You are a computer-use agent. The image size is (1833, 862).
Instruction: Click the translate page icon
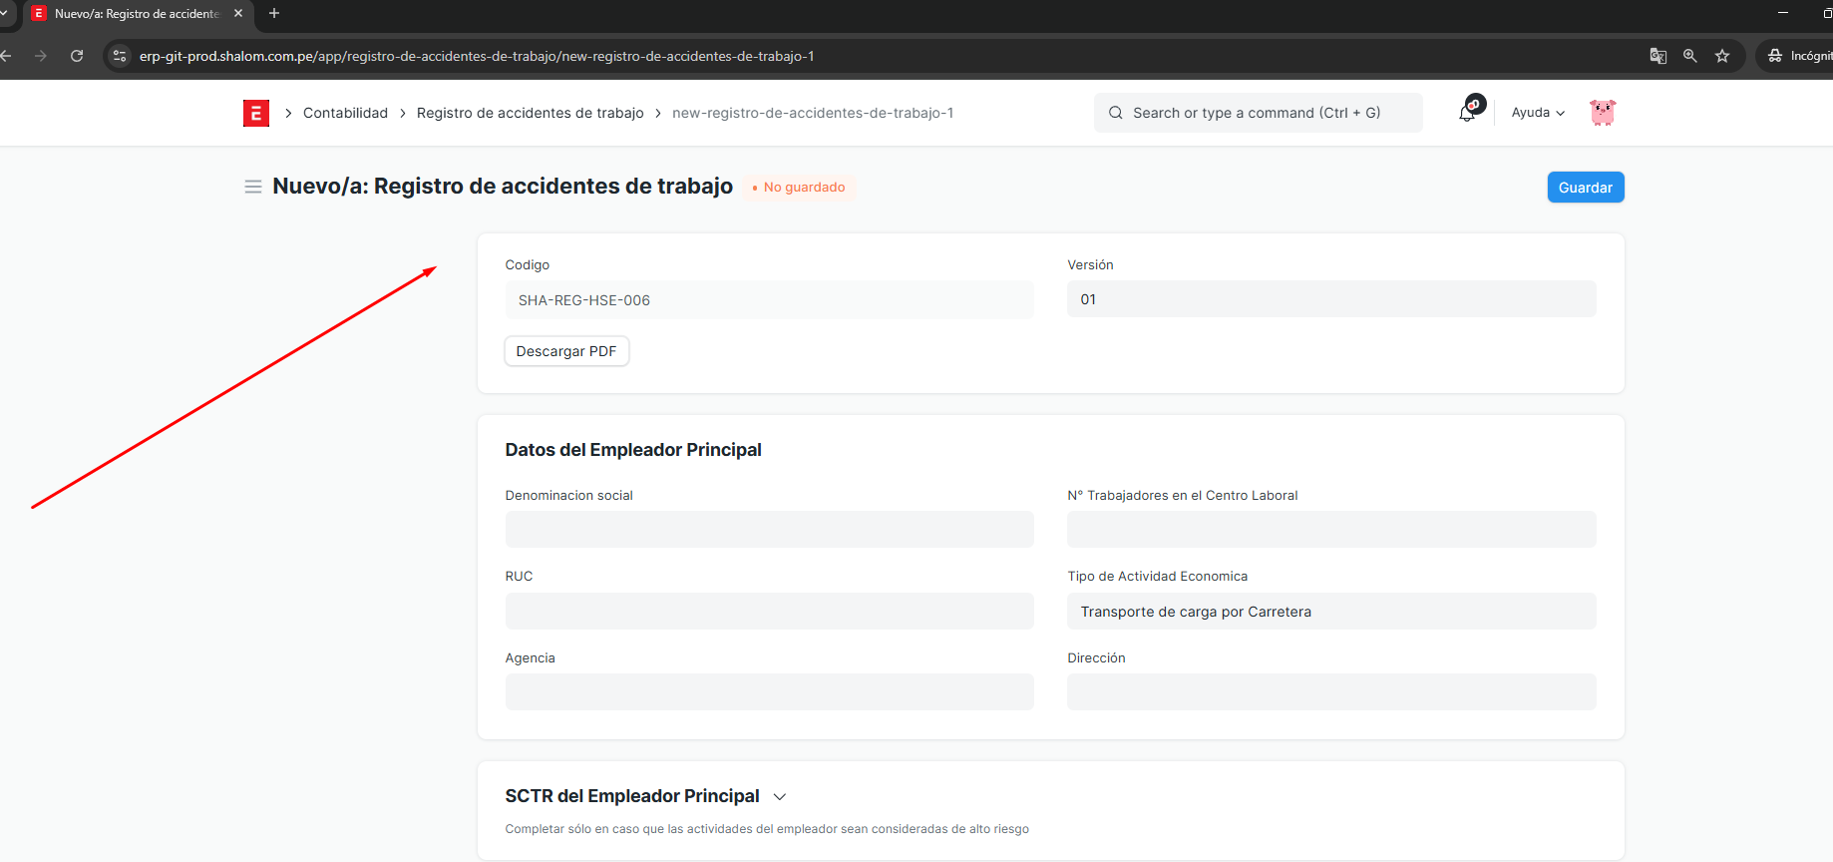[1657, 56]
